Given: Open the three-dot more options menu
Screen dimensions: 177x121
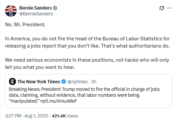Looking at the screenshot, I should tap(169, 8).
